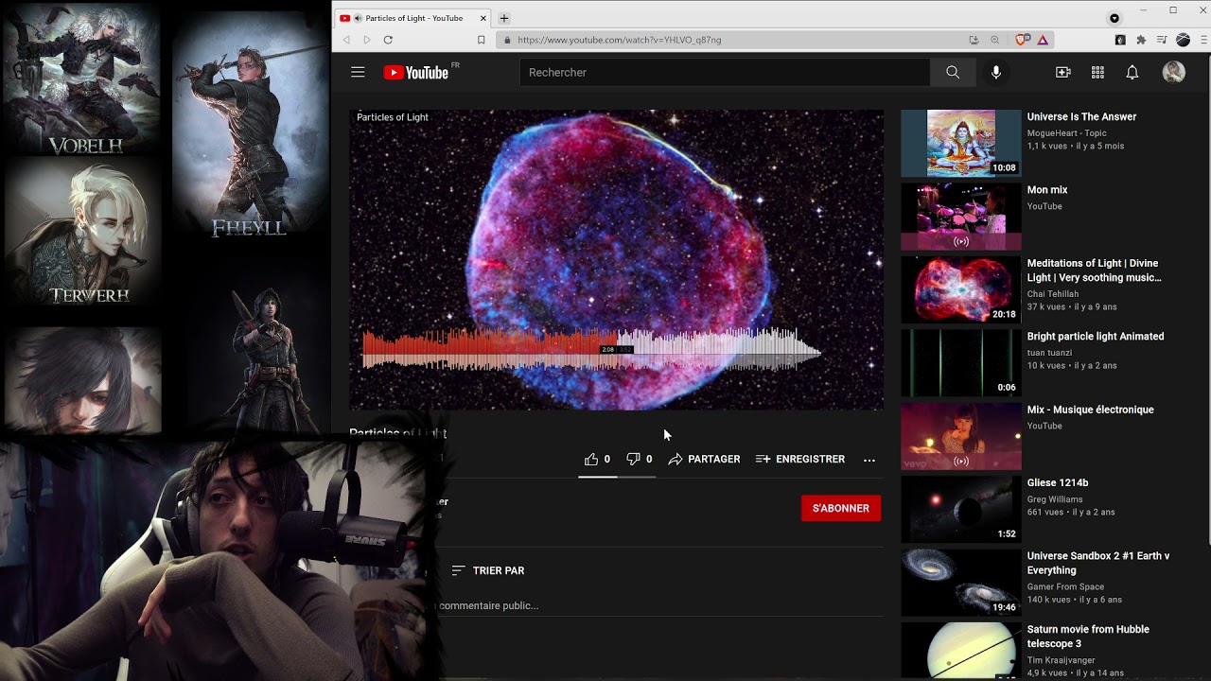Click the Rechercher search field
The height and width of the screenshot is (681, 1211).
click(x=725, y=72)
